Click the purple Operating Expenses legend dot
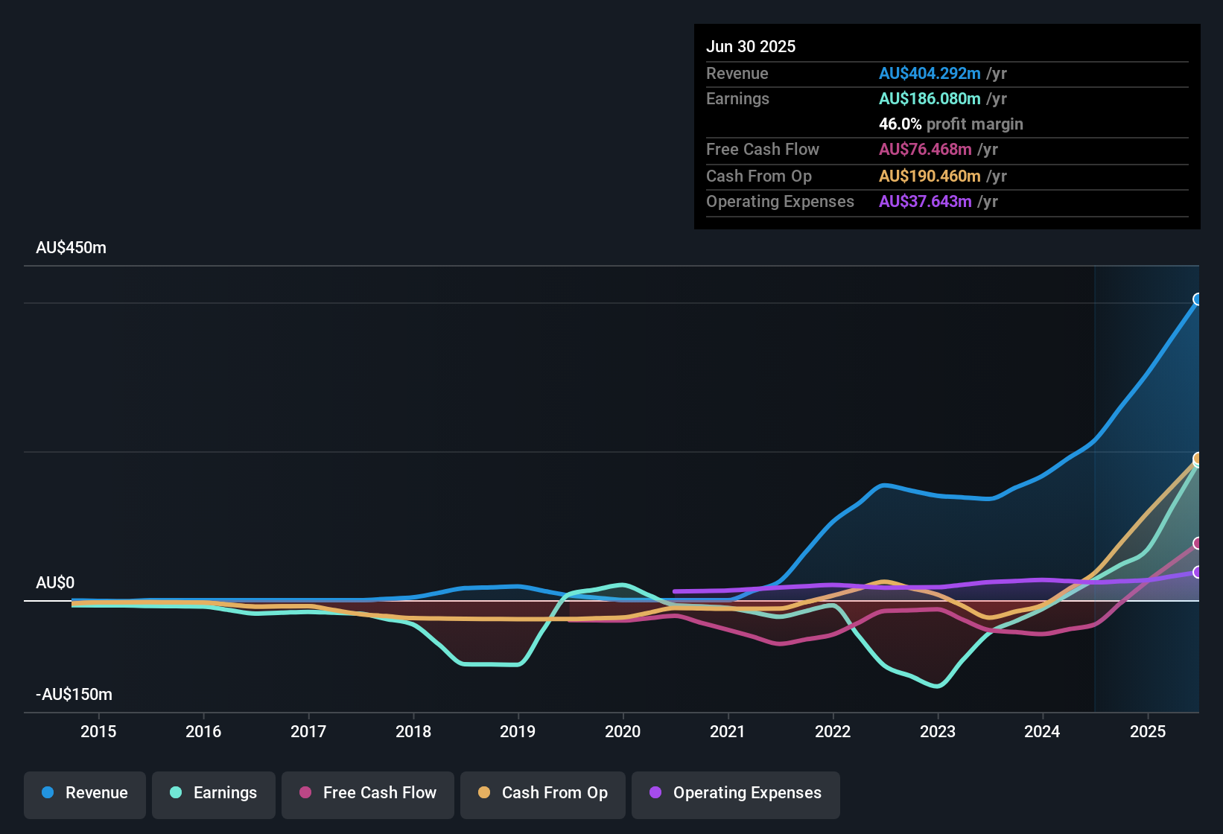1223x834 pixels. pyautogui.click(x=654, y=793)
